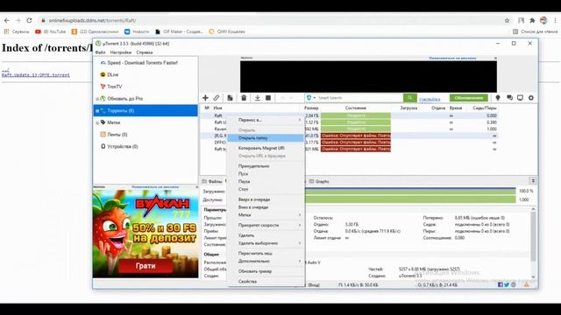
Task: Click the warning triangle in status bar
Action: 526,285
